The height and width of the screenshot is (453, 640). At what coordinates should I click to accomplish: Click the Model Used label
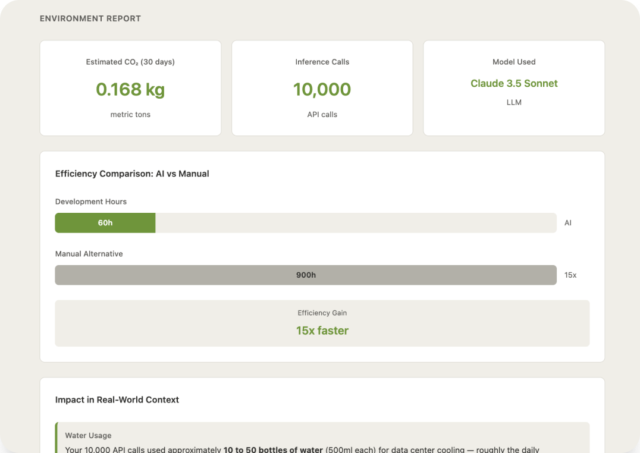click(514, 62)
